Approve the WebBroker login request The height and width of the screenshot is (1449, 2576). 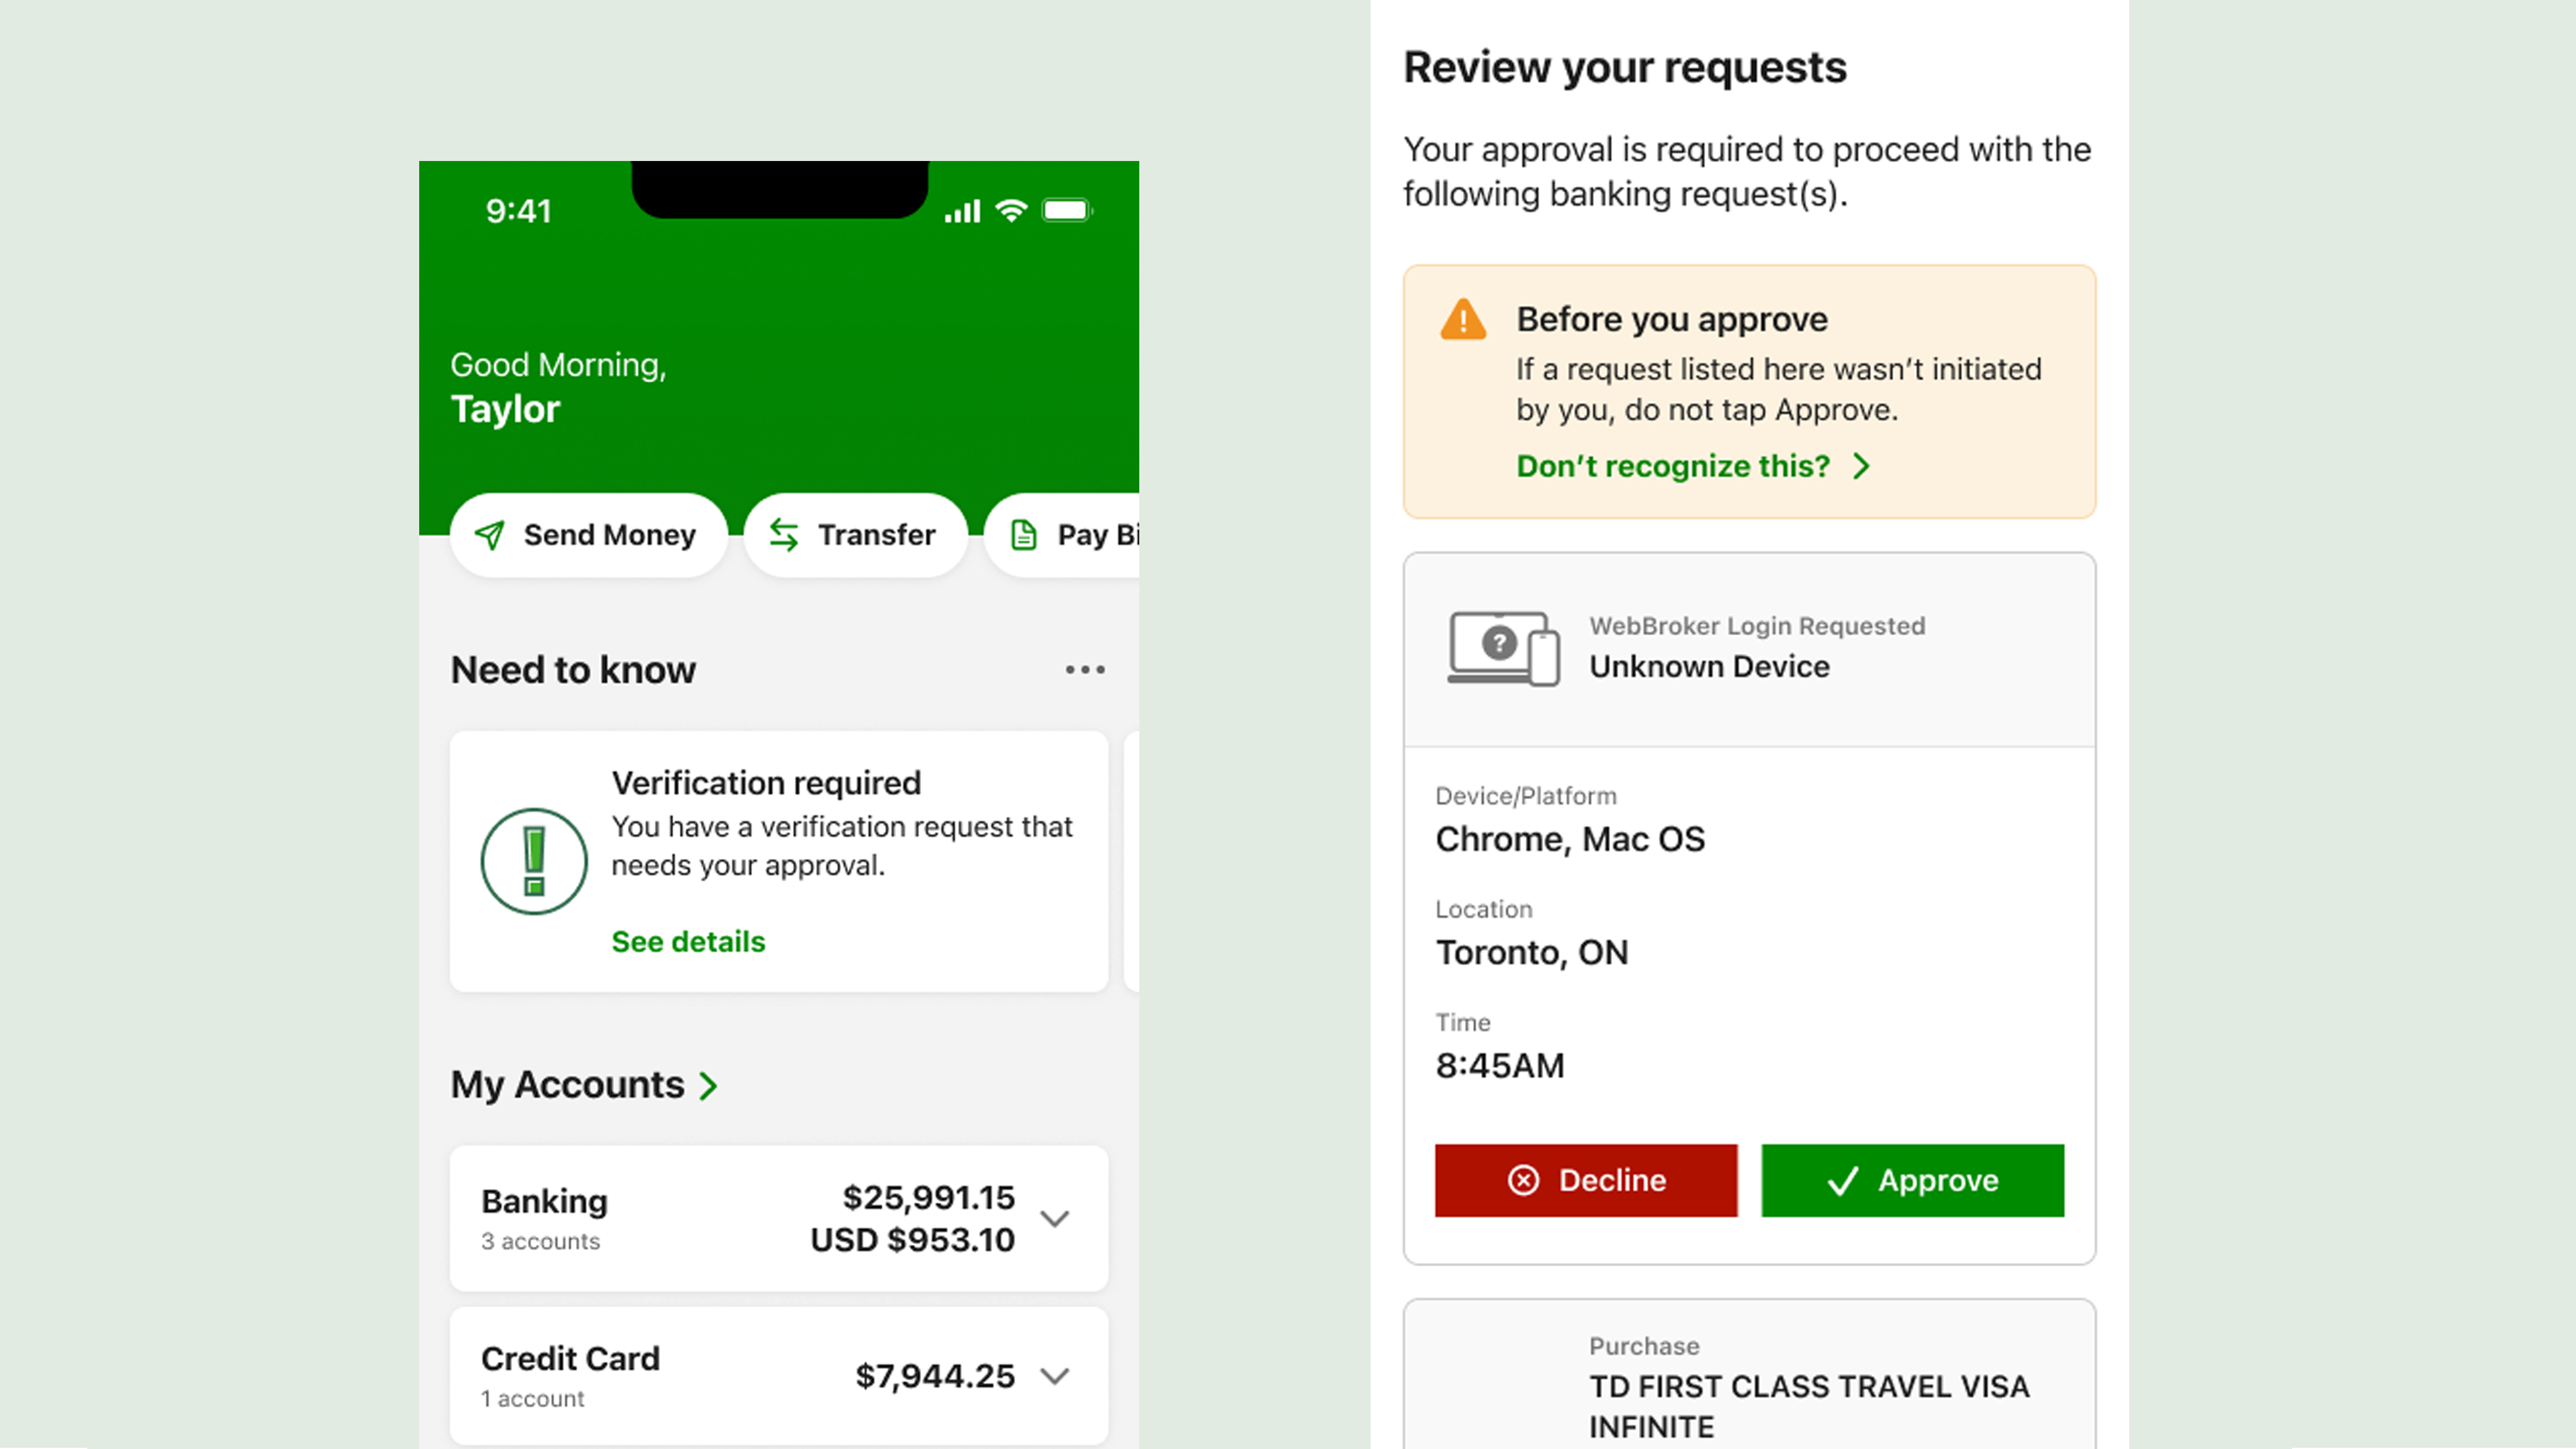pyautogui.click(x=1912, y=1181)
